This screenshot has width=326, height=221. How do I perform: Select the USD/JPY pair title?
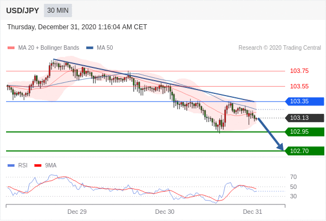[x=23, y=10]
